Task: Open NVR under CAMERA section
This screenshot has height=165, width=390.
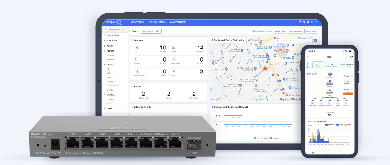Action: click(109, 103)
